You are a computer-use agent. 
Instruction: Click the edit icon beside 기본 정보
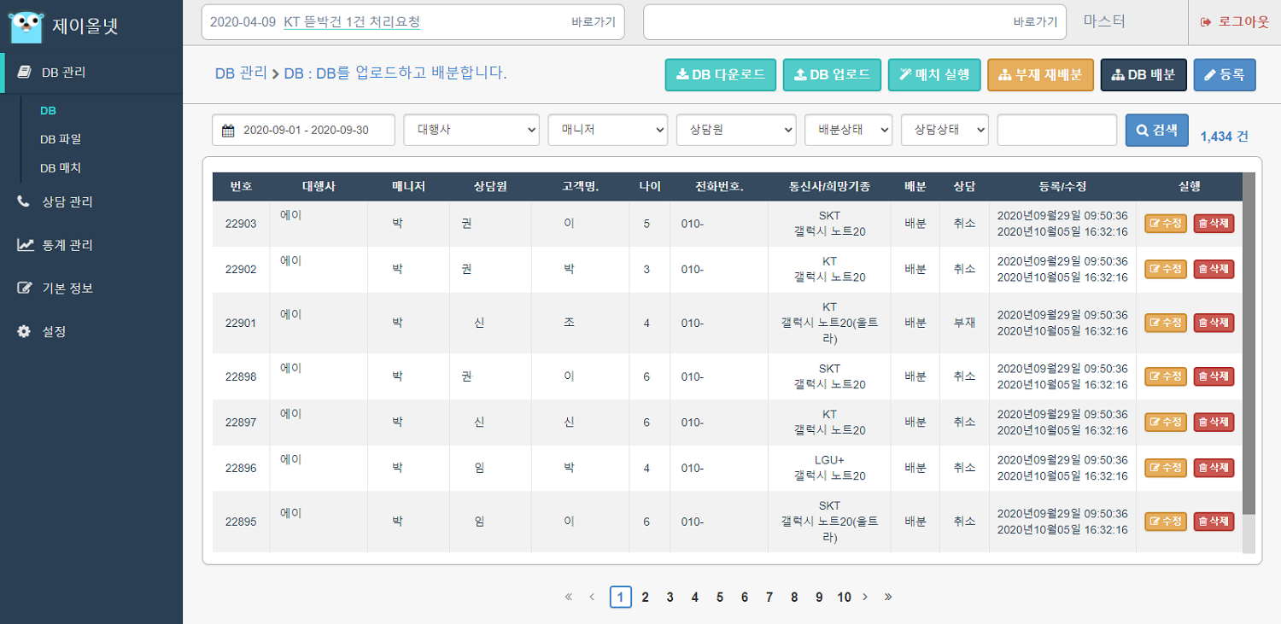pyautogui.click(x=25, y=289)
